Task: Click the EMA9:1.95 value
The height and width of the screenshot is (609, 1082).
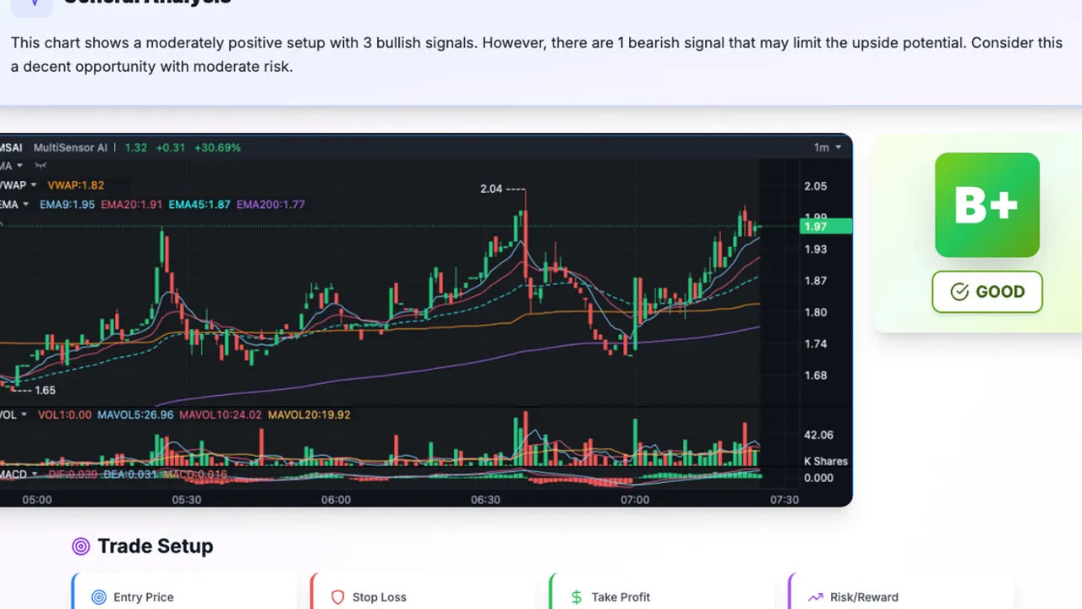Action: click(x=67, y=205)
